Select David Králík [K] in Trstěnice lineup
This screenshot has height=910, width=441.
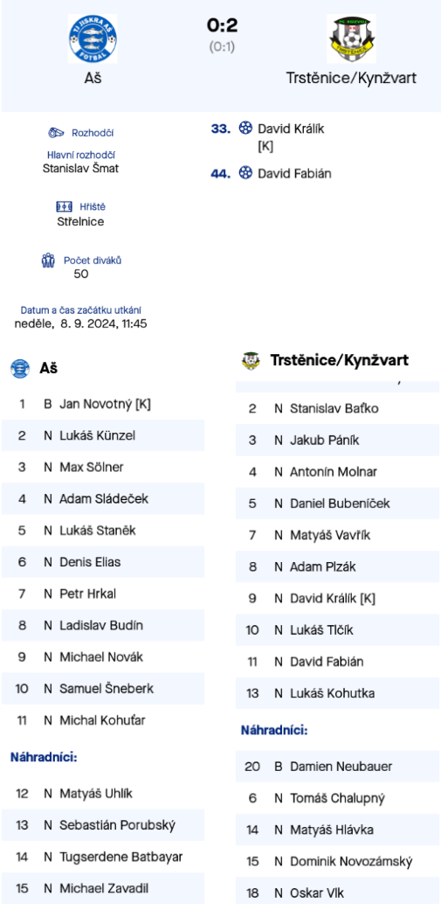(337, 598)
